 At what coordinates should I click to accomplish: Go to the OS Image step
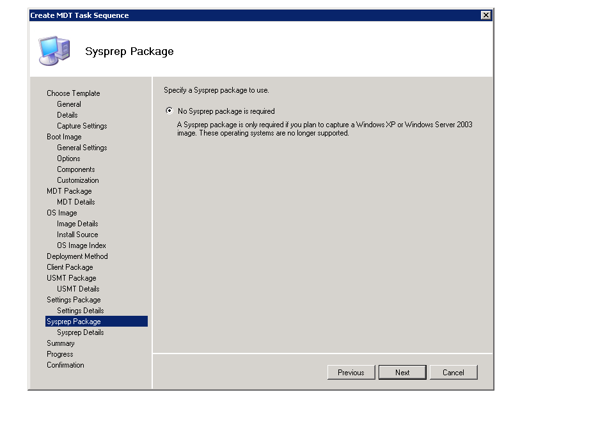click(61, 213)
